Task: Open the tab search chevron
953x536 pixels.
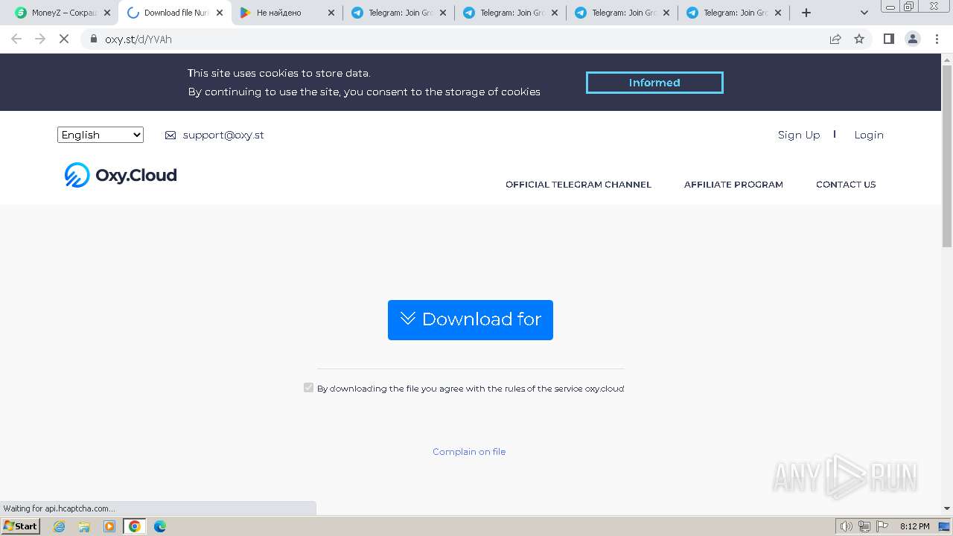Action: (x=864, y=13)
